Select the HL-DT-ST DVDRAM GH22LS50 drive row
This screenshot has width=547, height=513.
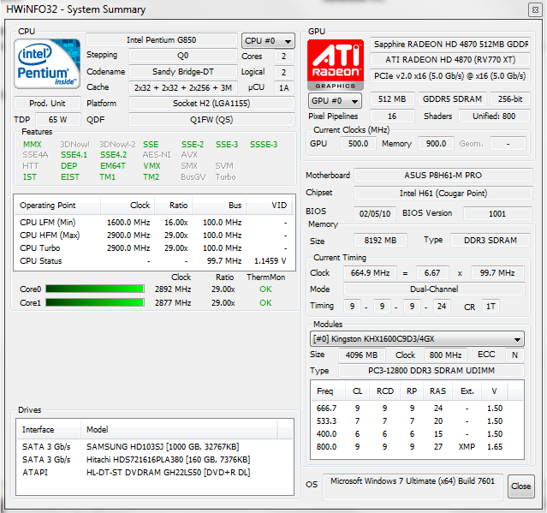pyautogui.click(x=154, y=473)
